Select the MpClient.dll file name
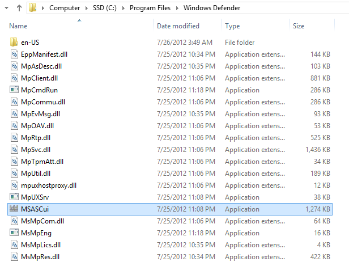This screenshot has width=349, height=266. pos(40,78)
